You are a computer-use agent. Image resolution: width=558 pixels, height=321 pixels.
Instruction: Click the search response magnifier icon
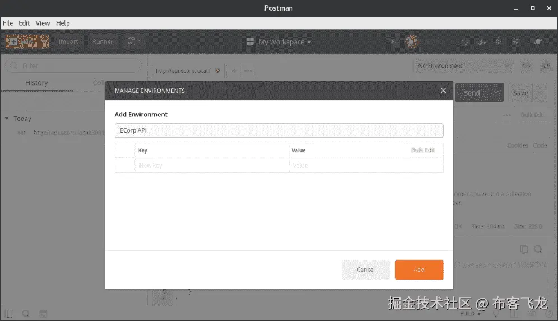(x=538, y=249)
